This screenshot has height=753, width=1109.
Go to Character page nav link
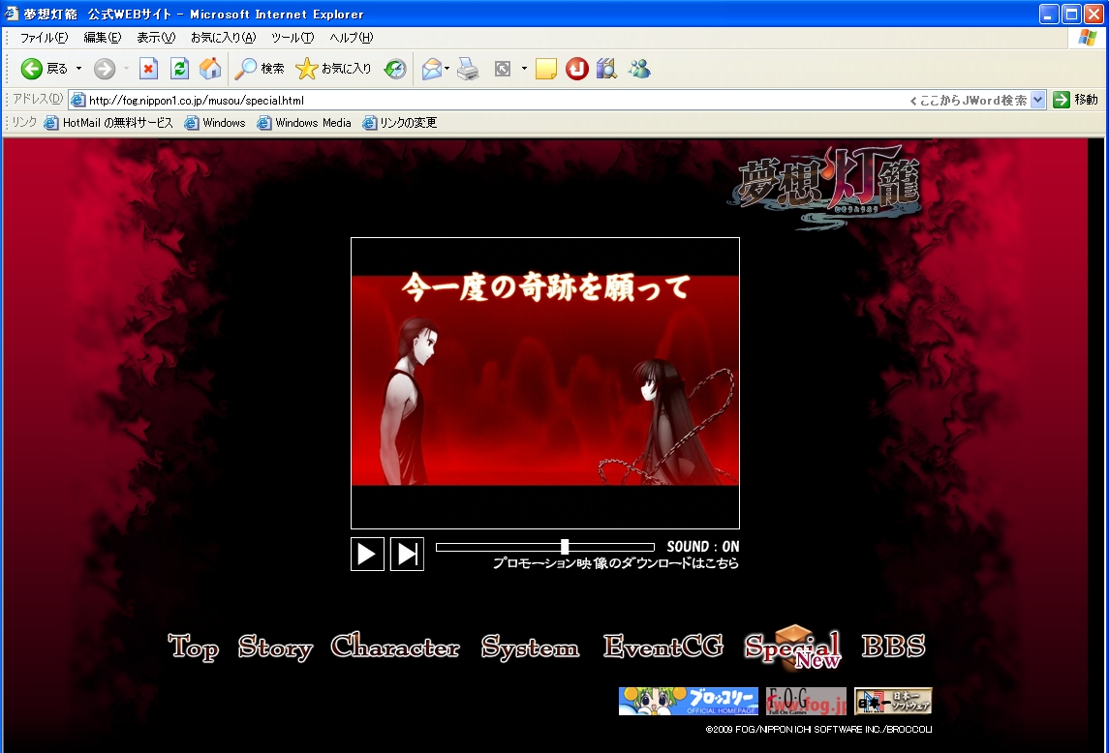[x=395, y=646]
